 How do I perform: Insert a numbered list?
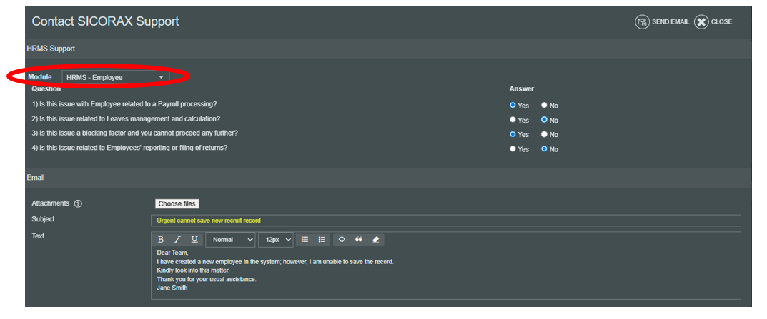(305, 240)
